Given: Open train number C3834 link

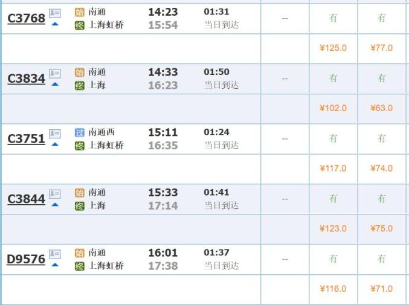Looking at the screenshot, I should tap(26, 79).
